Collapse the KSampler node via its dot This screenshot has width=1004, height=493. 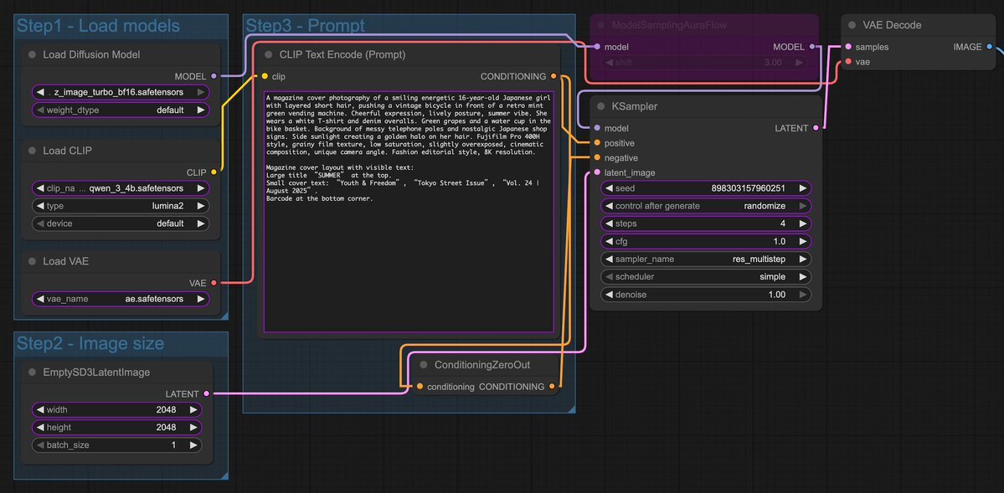[600, 107]
